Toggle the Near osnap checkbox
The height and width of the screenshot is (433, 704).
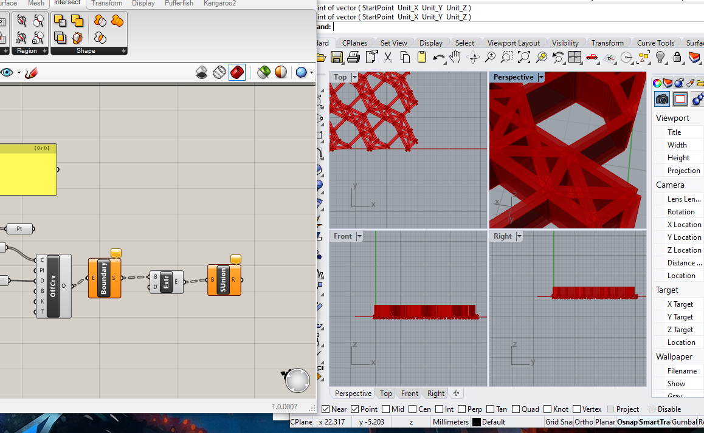pos(326,409)
